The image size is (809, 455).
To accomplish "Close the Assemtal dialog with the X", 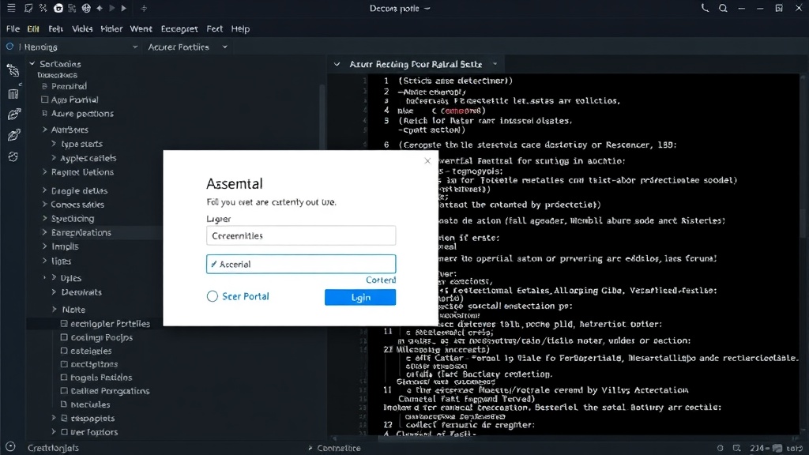I will coord(427,161).
